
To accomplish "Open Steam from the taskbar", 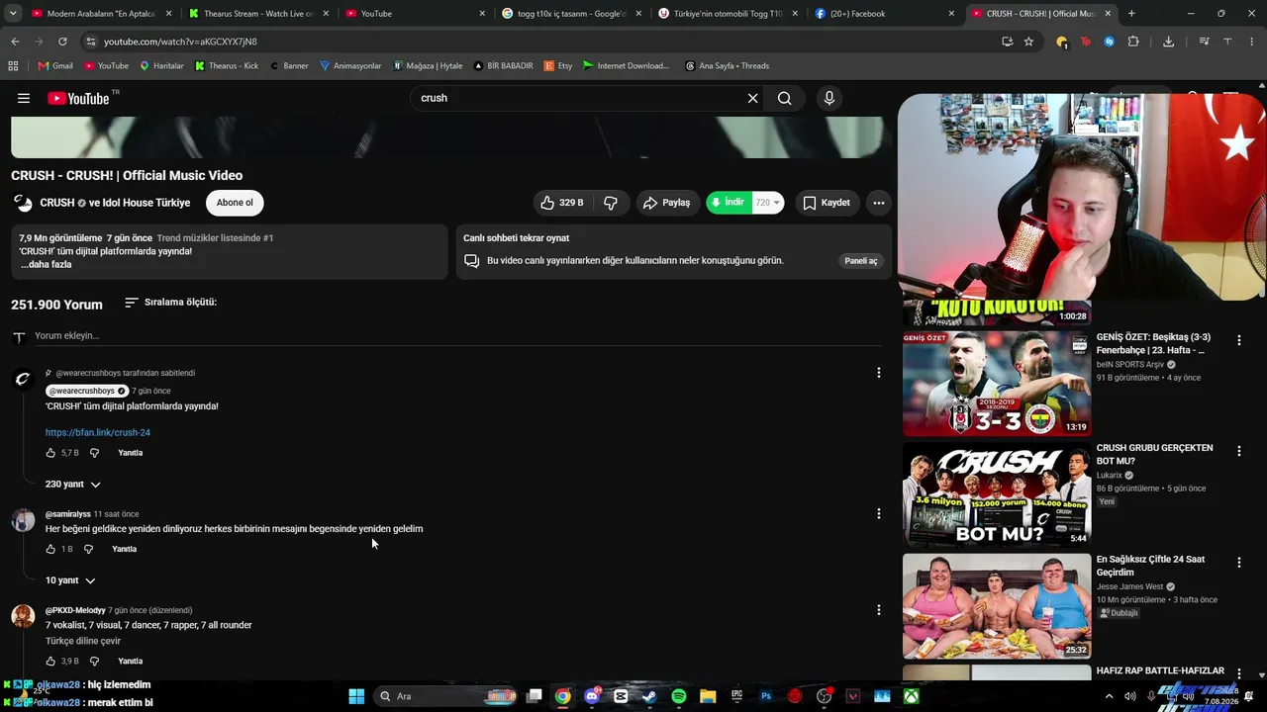I will [649, 696].
